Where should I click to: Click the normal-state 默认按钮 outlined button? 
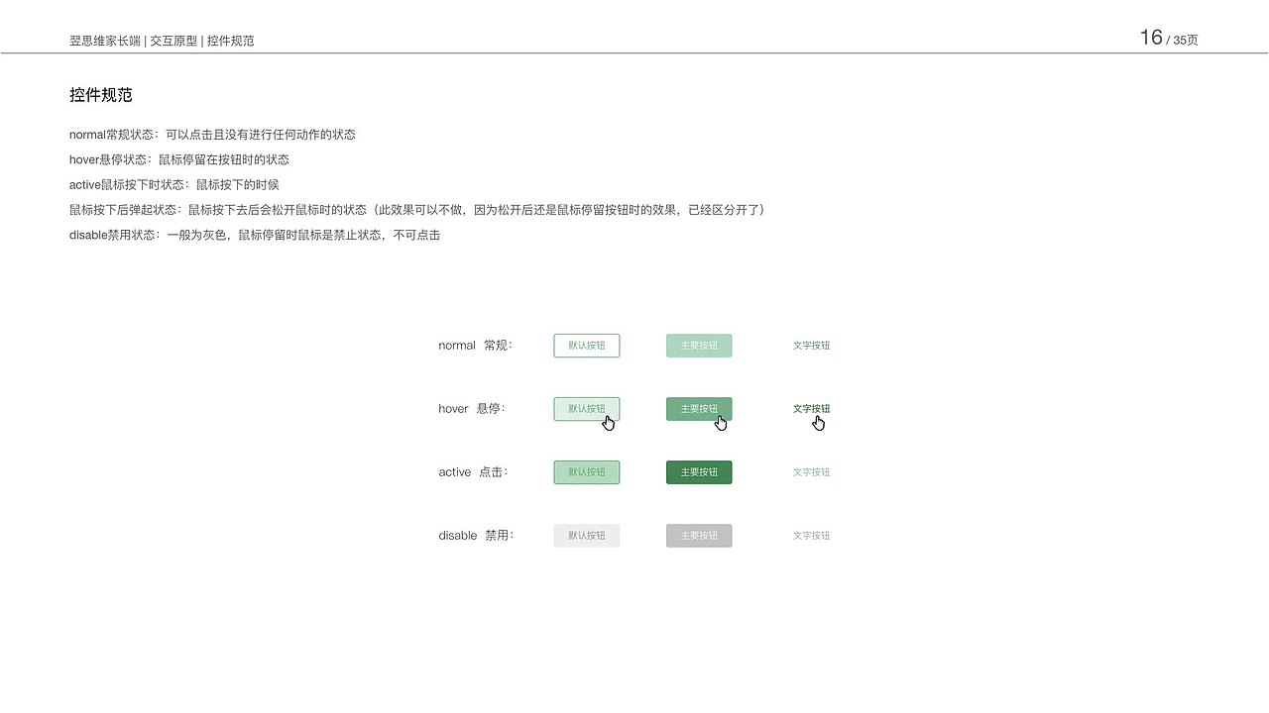587,346
